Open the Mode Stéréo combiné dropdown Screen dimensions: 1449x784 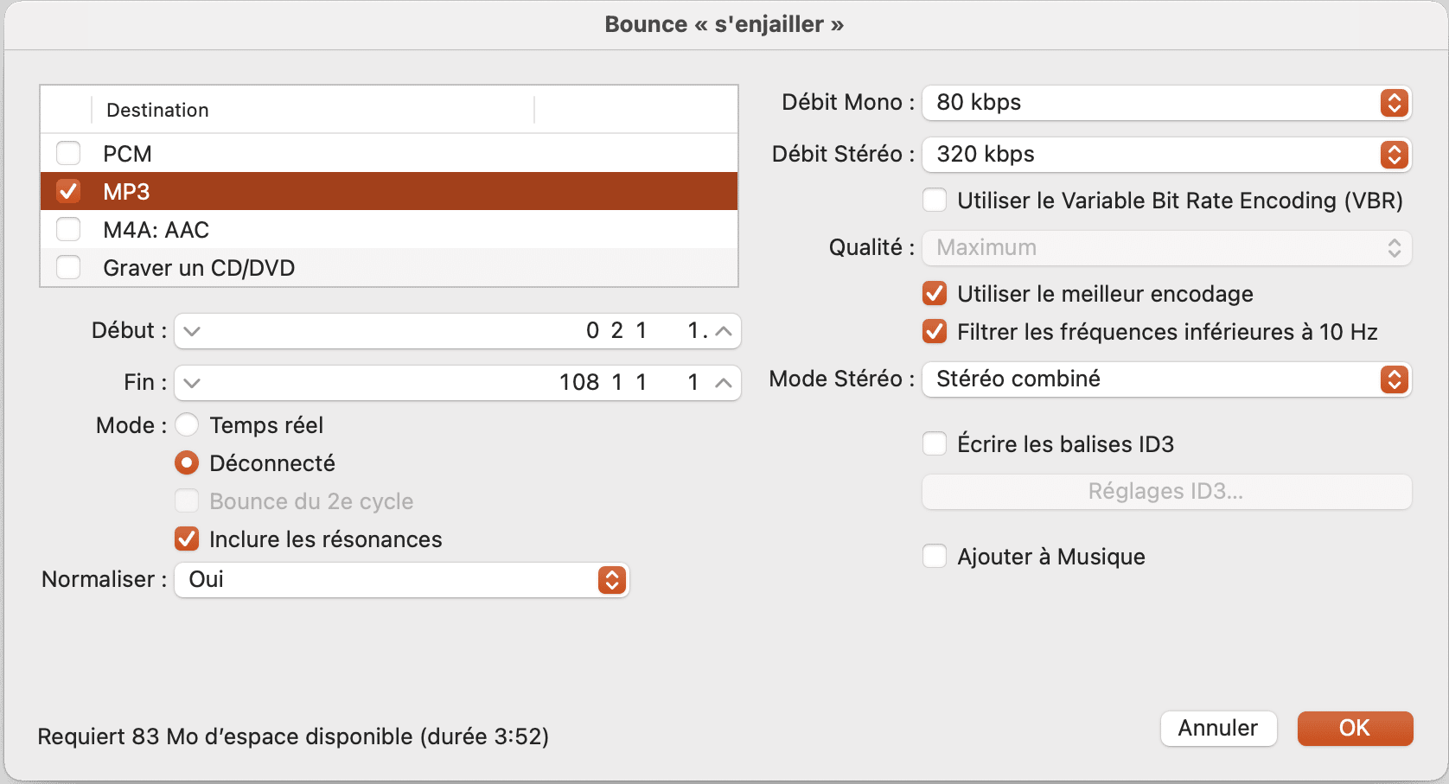1166,379
